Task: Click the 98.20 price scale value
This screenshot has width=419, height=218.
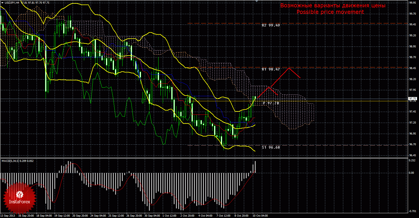Action: click(x=412, y=79)
